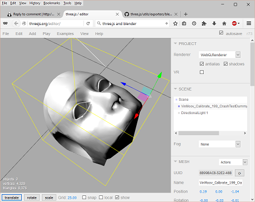255x202 pixels.
Task: Click the red X-axis gizmo arrow
Action: [137, 116]
